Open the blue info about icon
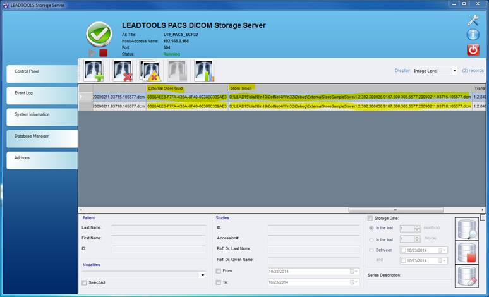Viewport: 489px width, 297px height. [473, 35]
